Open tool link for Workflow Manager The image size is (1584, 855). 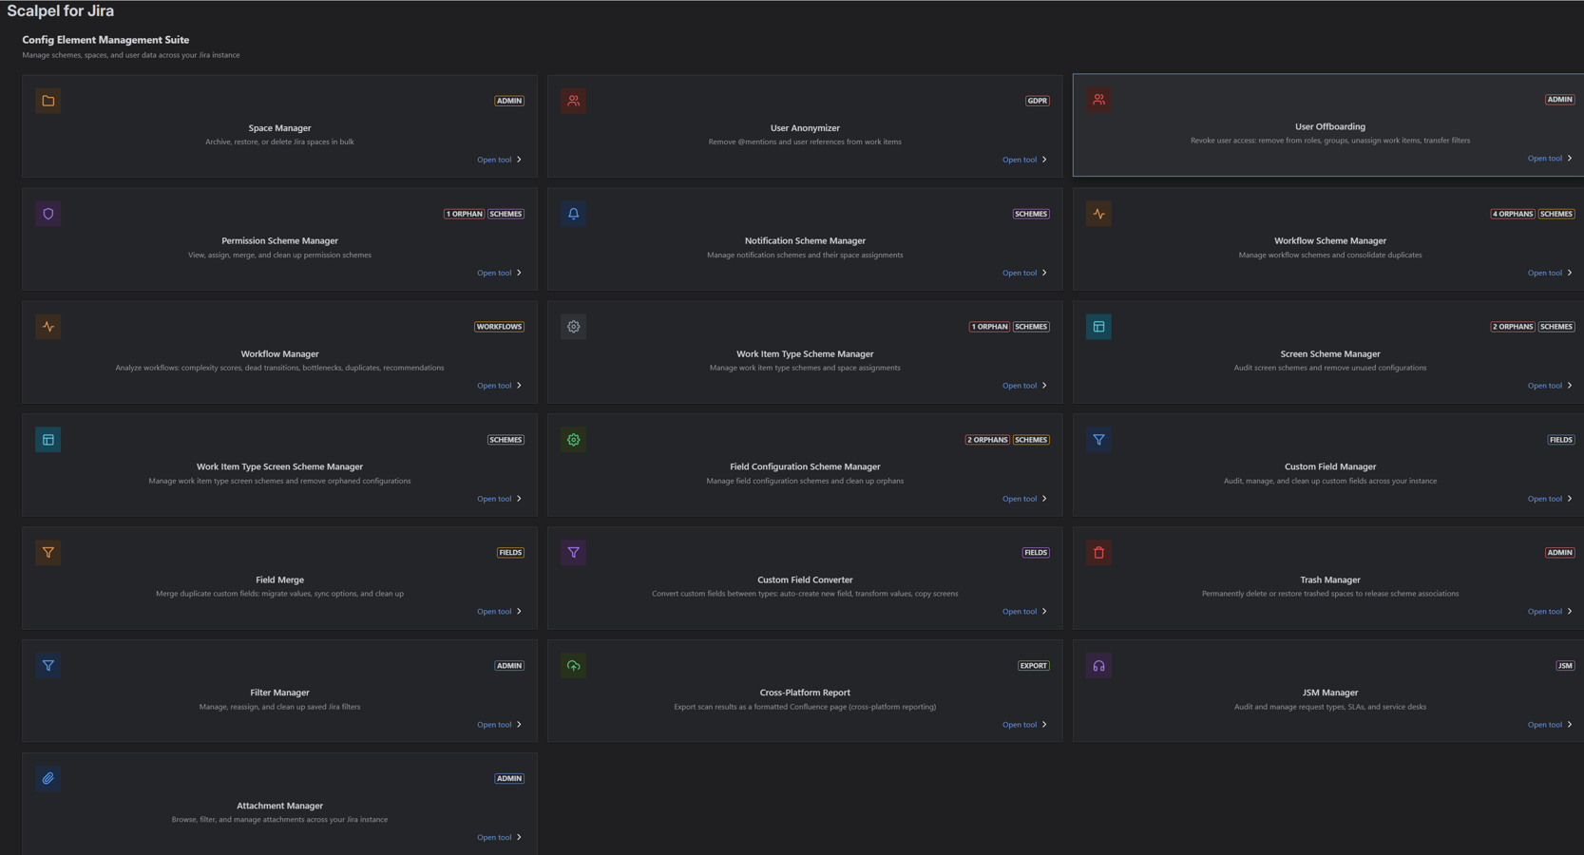point(500,386)
